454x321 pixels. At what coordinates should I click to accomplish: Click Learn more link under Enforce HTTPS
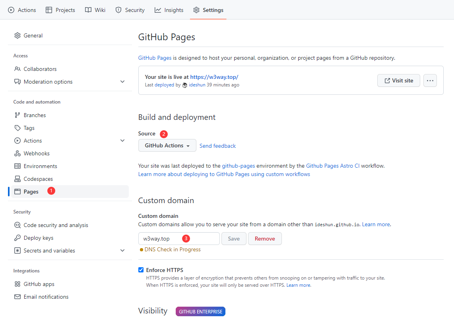pyautogui.click(x=298, y=285)
